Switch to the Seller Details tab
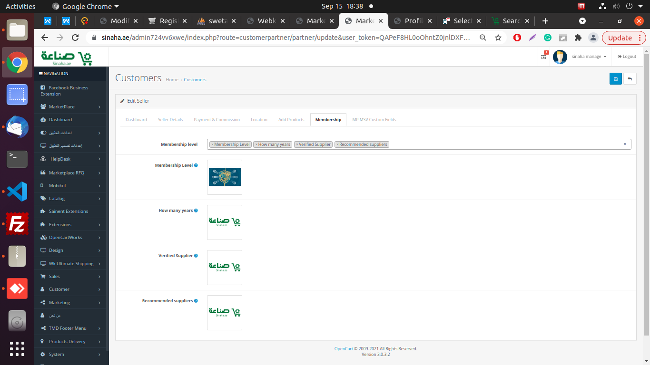This screenshot has width=650, height=365. (x=170, y=120)
